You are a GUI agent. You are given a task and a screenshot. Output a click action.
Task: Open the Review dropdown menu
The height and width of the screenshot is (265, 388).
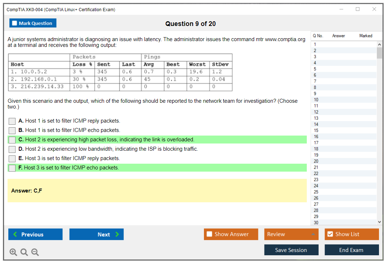click(x=291, y=234)
